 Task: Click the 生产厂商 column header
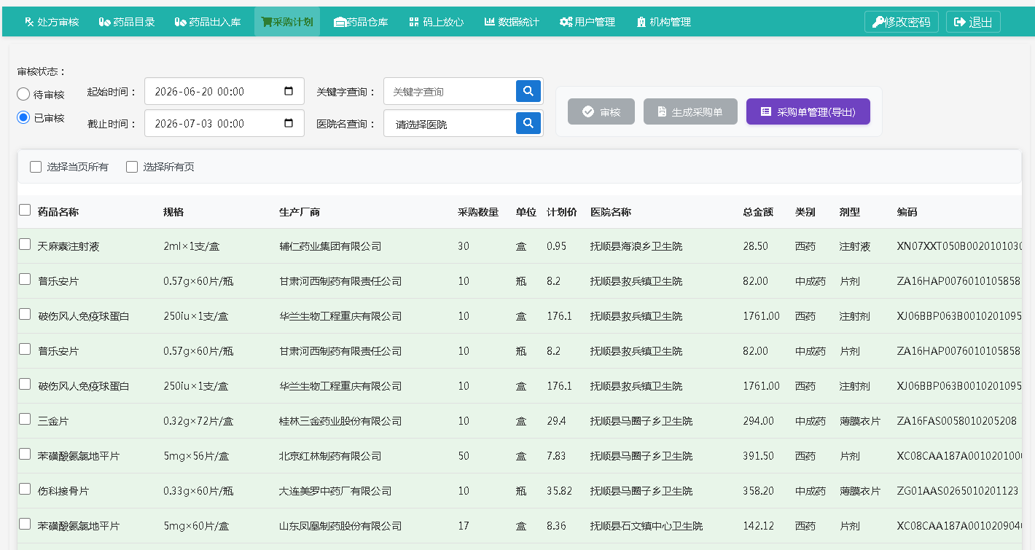(300, 212)
